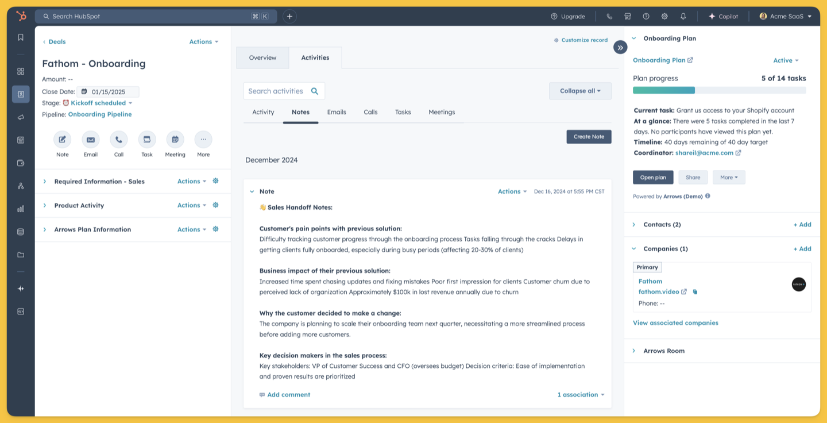The width and height of the screenshot is (827, 423).
Task: Open Actions dropdown for Product Activity
Action: click(x=192, y=205)
